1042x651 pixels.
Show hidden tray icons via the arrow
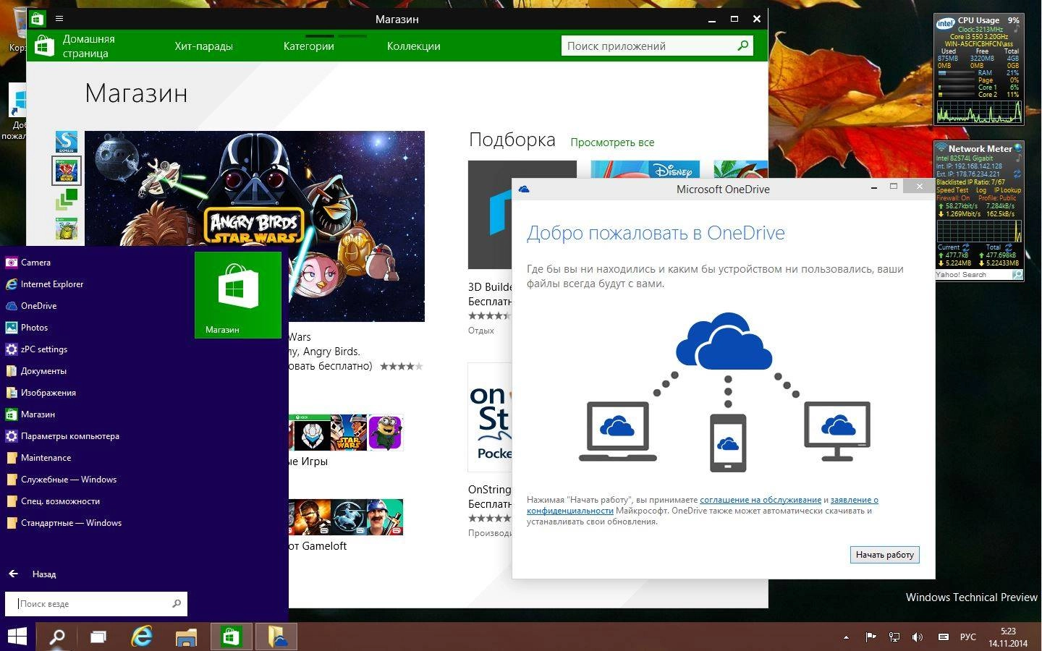point(846,637)
